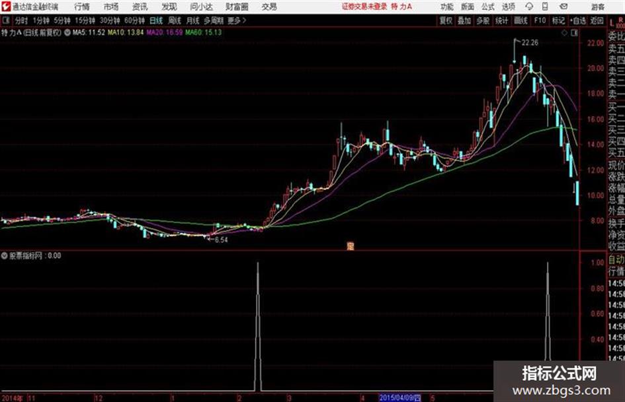This screenshot has height=402, width=625.
Task: Click the MA60: 15.13 indicator label
Action: tap(203, 32)
